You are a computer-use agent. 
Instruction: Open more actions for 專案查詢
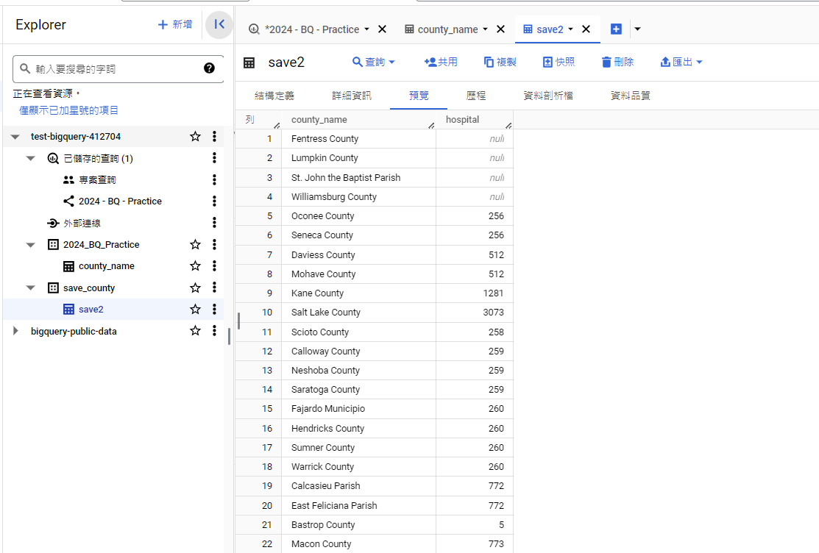214,179
